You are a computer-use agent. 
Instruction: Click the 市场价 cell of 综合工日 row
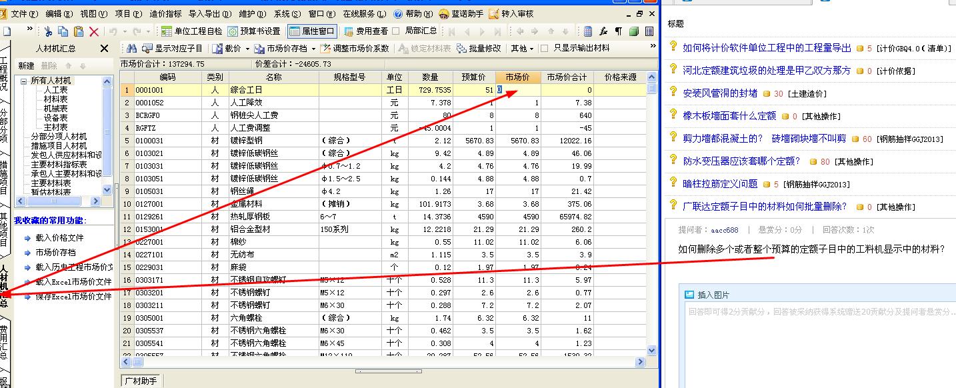(x=517, y=90)
